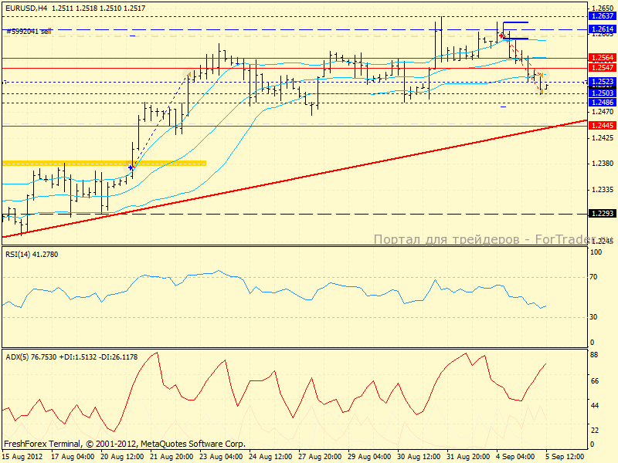Select the yellow horizontal rectangle zone
Screen dimensions: 618x463
[104, 163]
